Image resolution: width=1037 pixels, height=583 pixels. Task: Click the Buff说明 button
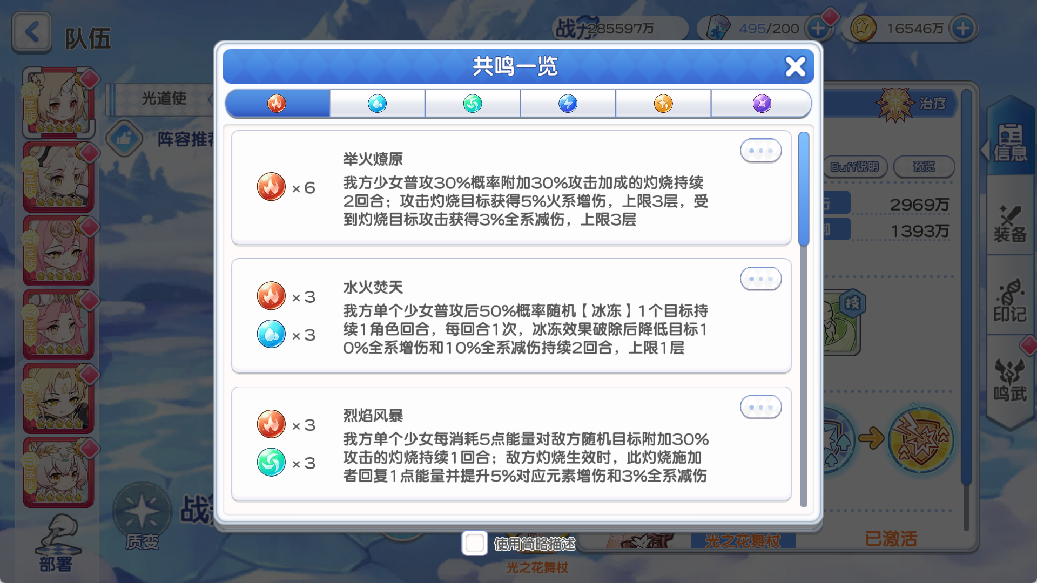(854, 167)
